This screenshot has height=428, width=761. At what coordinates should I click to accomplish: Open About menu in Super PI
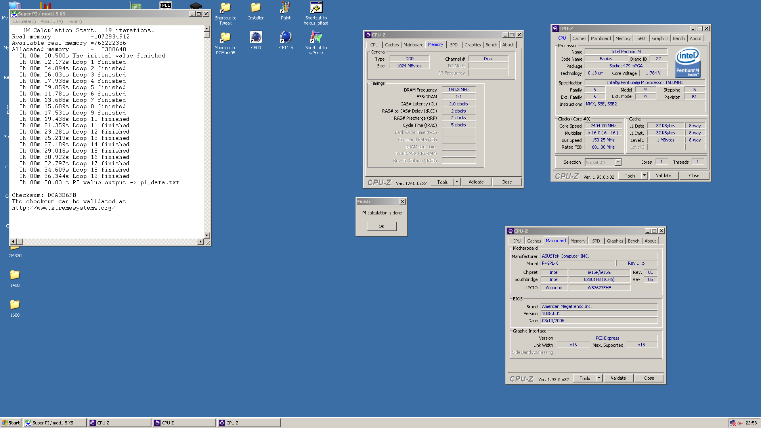(x=52, y=21)
